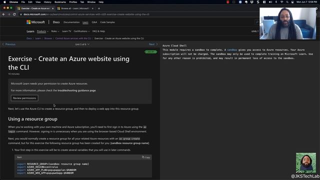The image size is (320, 180).
Task: Click the red recording icon in the menu bar
Action: point(228,2)
